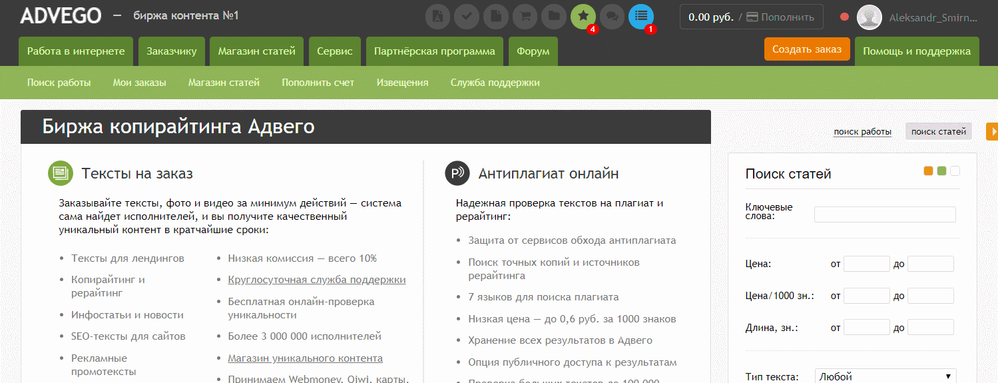998x383 pixels.
Task: Click the 'Антиплагиат онлайн' heading
Action: [x=549, y=174]
